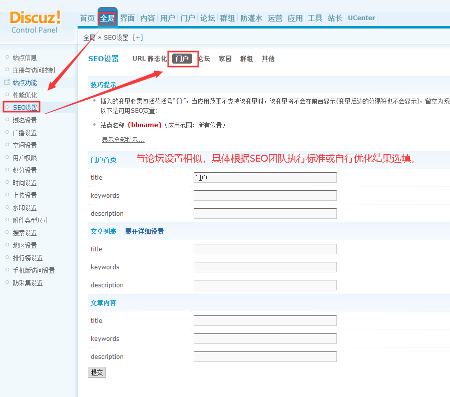Image resolution: width=450 pixels, height=397 pixels.
Task: Open the 站长 top navigation tab
Action: (x=335, y=18)
